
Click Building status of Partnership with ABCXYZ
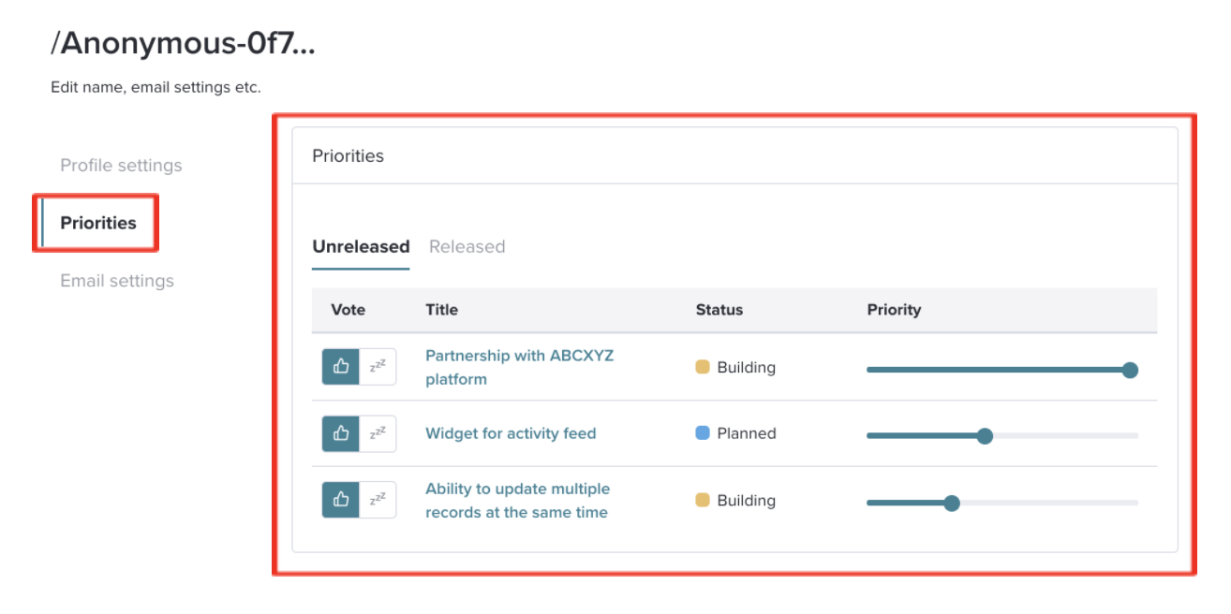(x=735, y=368)
